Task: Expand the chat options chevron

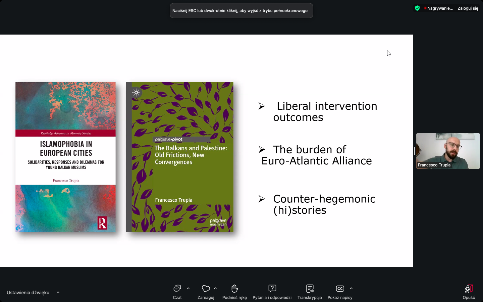Action: pyautogui.click(x=188, y=288)
